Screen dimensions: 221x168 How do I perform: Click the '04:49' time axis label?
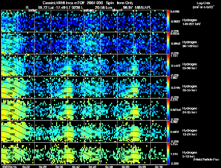[92, 167]
